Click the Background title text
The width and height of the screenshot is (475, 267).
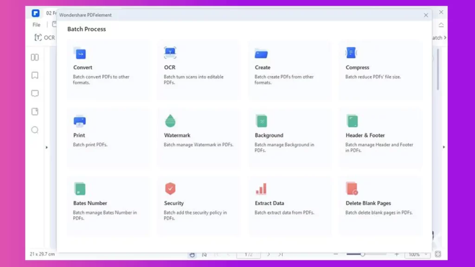click(x=269, y=135)
